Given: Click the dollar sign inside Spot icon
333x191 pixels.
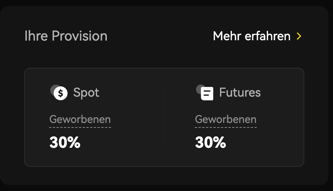Looking at the screenshot, I should pyautogui.click(x=60, y=93).
